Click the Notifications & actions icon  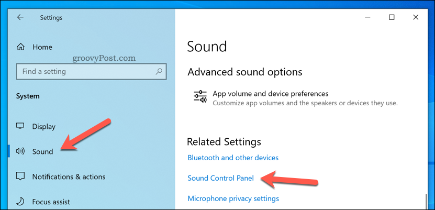20,176
